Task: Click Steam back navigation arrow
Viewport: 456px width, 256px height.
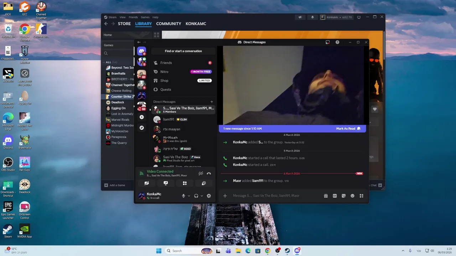Action: (x=106, y=24)
